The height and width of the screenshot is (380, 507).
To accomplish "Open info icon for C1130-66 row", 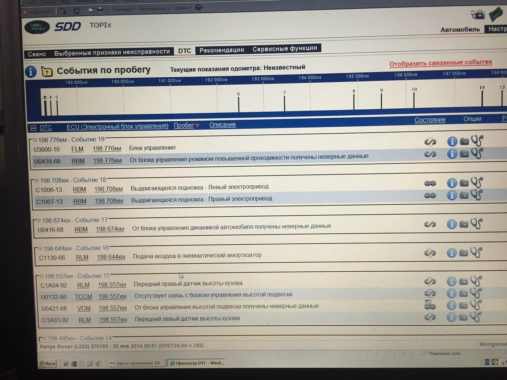I will (451, 253).
